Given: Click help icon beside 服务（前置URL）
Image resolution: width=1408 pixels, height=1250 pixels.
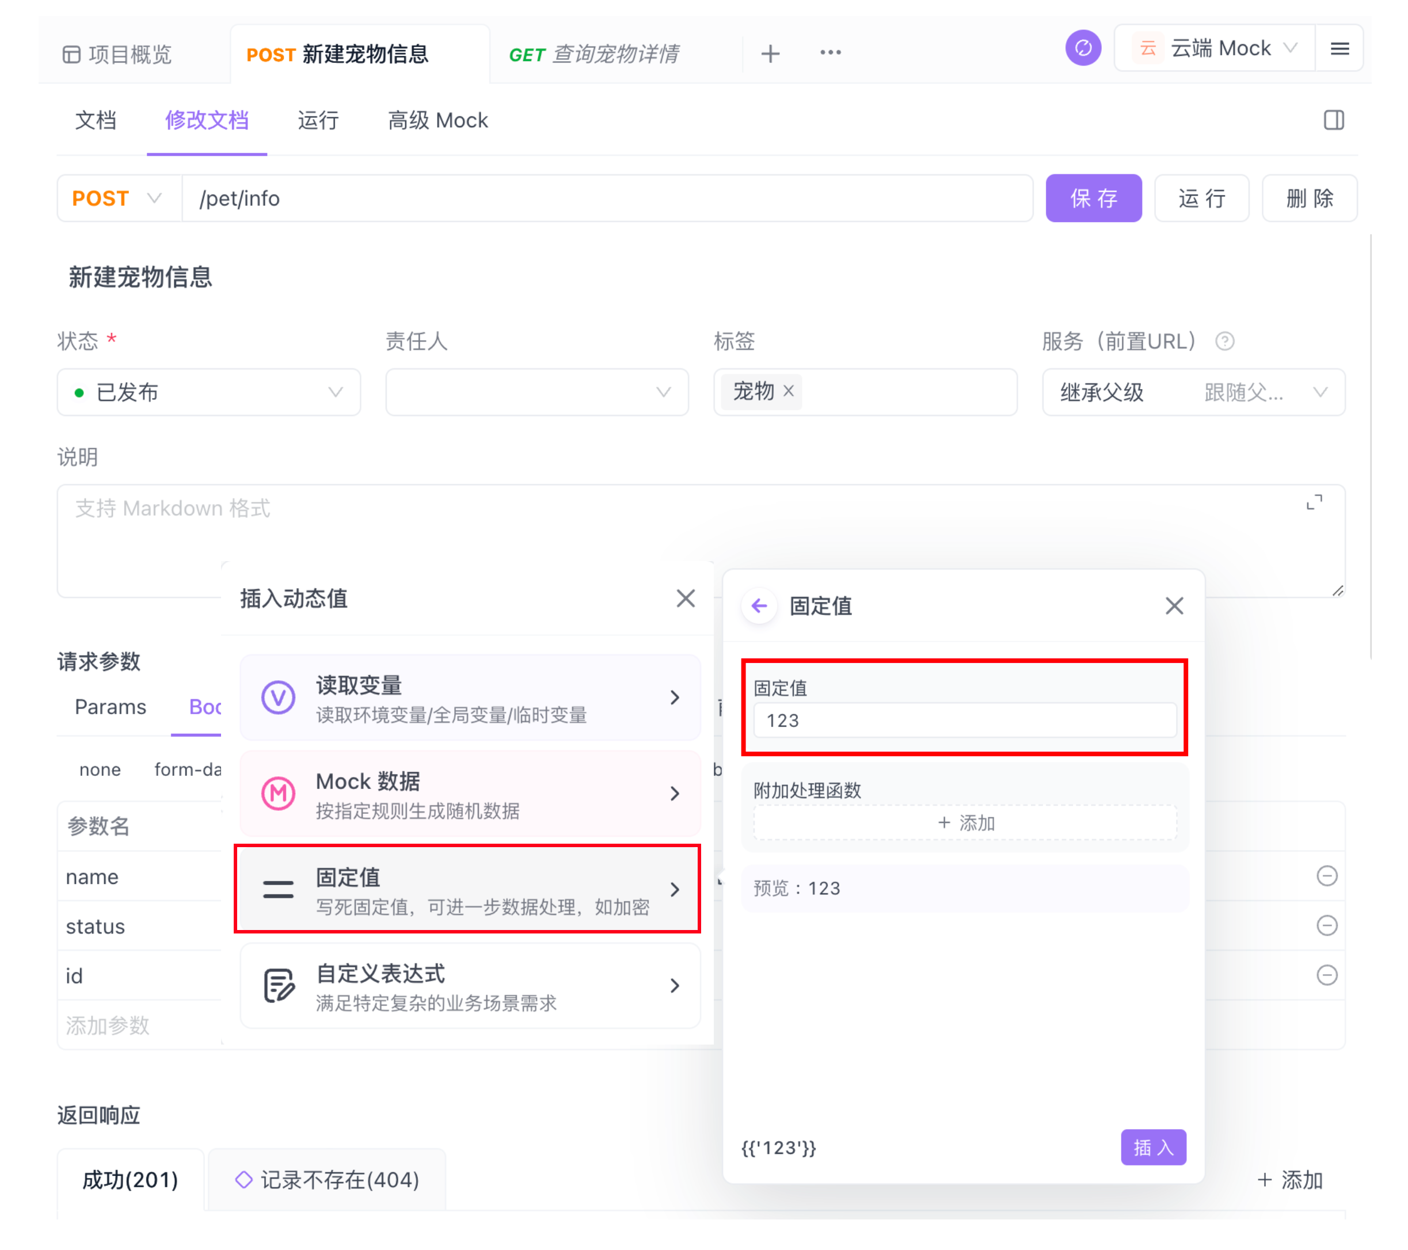Looking at the screenshot, I should (1224, 341).
